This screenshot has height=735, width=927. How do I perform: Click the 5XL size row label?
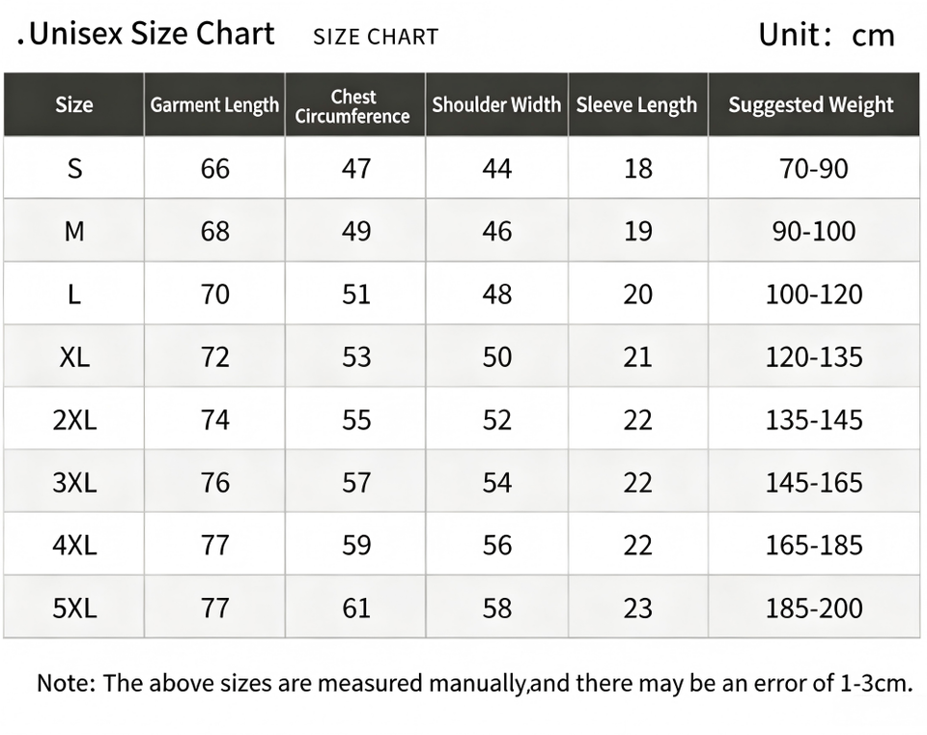click(74, 608)
